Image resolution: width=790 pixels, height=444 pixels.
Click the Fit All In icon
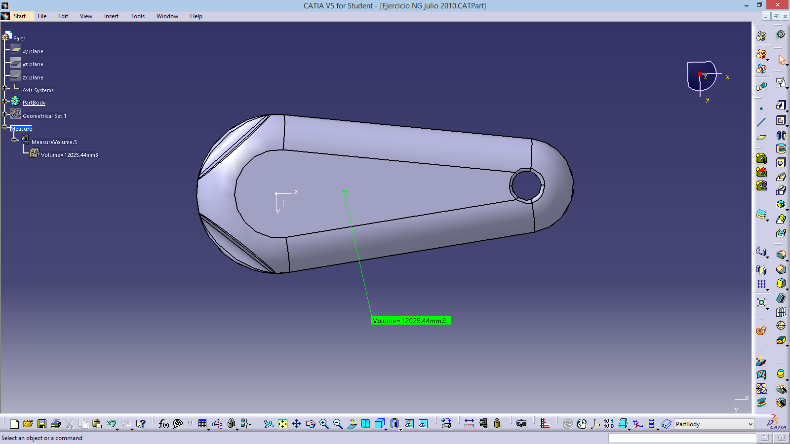[282, 424]
